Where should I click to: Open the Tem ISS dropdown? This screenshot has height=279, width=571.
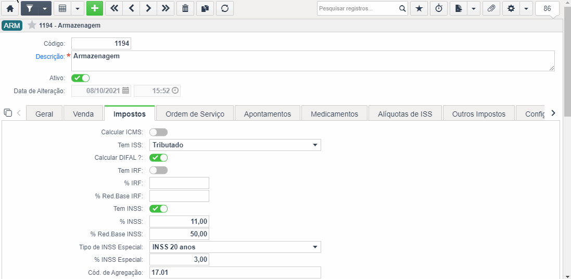point(235,145)
